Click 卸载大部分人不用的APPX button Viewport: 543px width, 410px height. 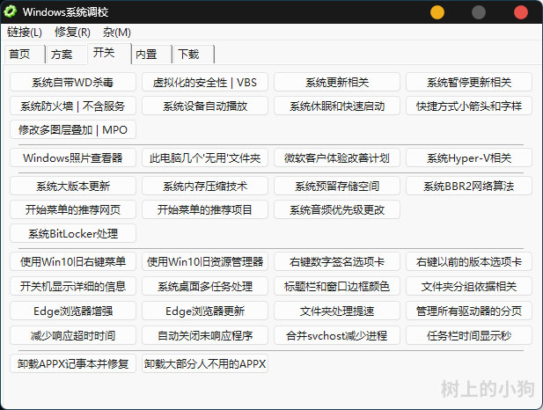point(205,363)
